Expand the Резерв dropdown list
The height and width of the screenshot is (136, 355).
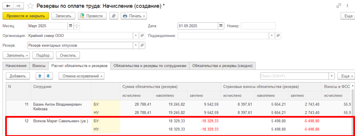coord(136,45)
